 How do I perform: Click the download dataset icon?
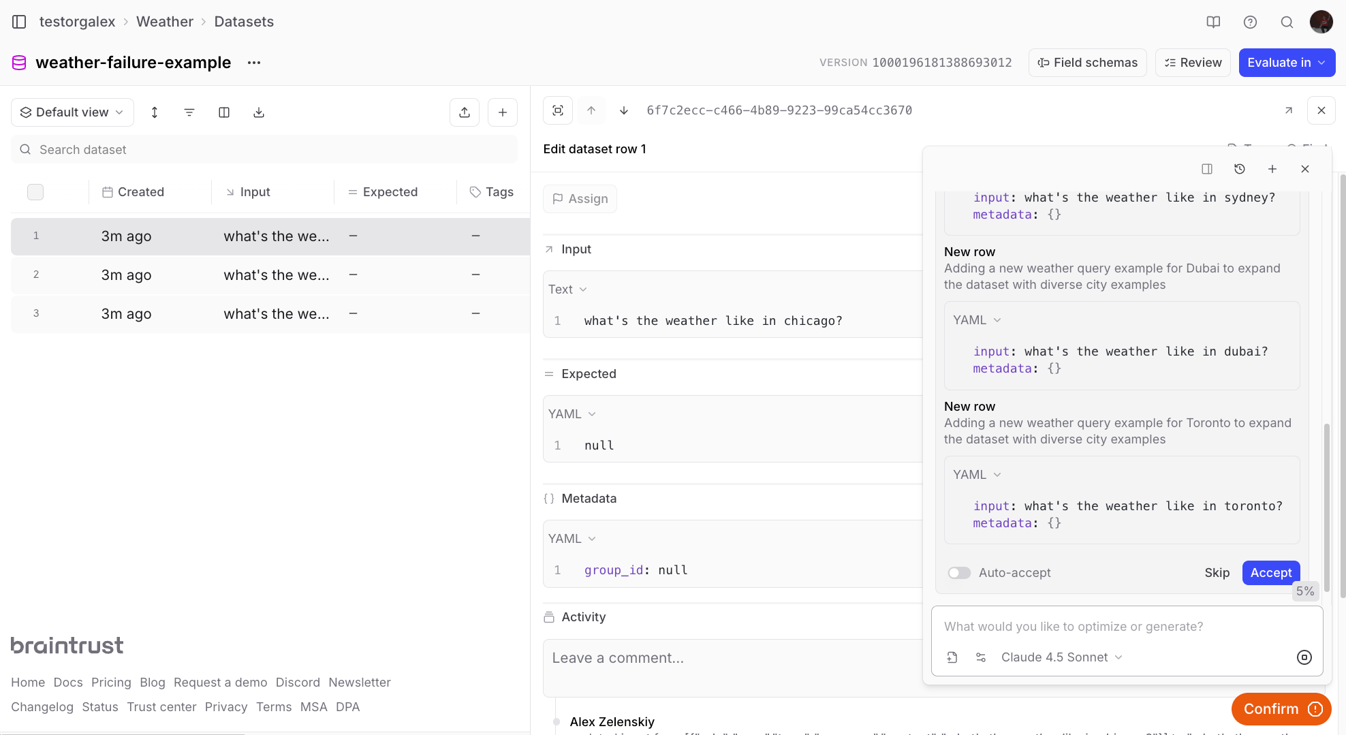point(259,112)
